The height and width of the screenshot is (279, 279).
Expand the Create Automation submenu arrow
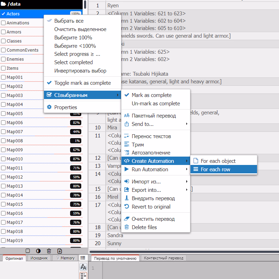(187, 161)
